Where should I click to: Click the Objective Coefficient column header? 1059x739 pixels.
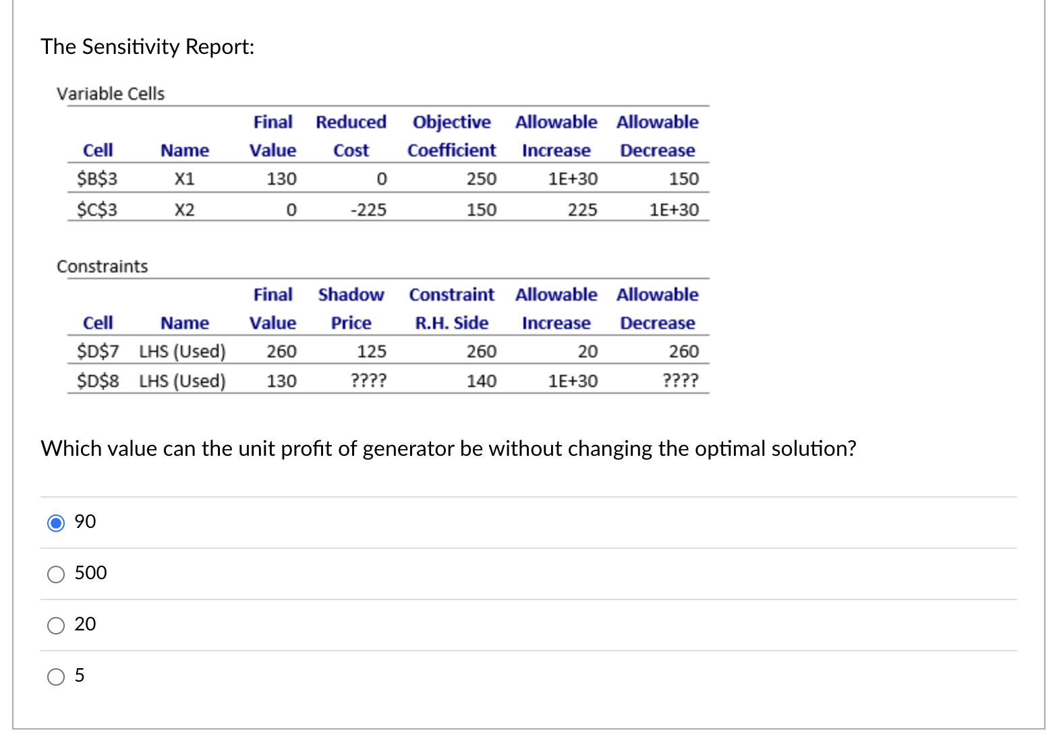[x=452, y=136]
